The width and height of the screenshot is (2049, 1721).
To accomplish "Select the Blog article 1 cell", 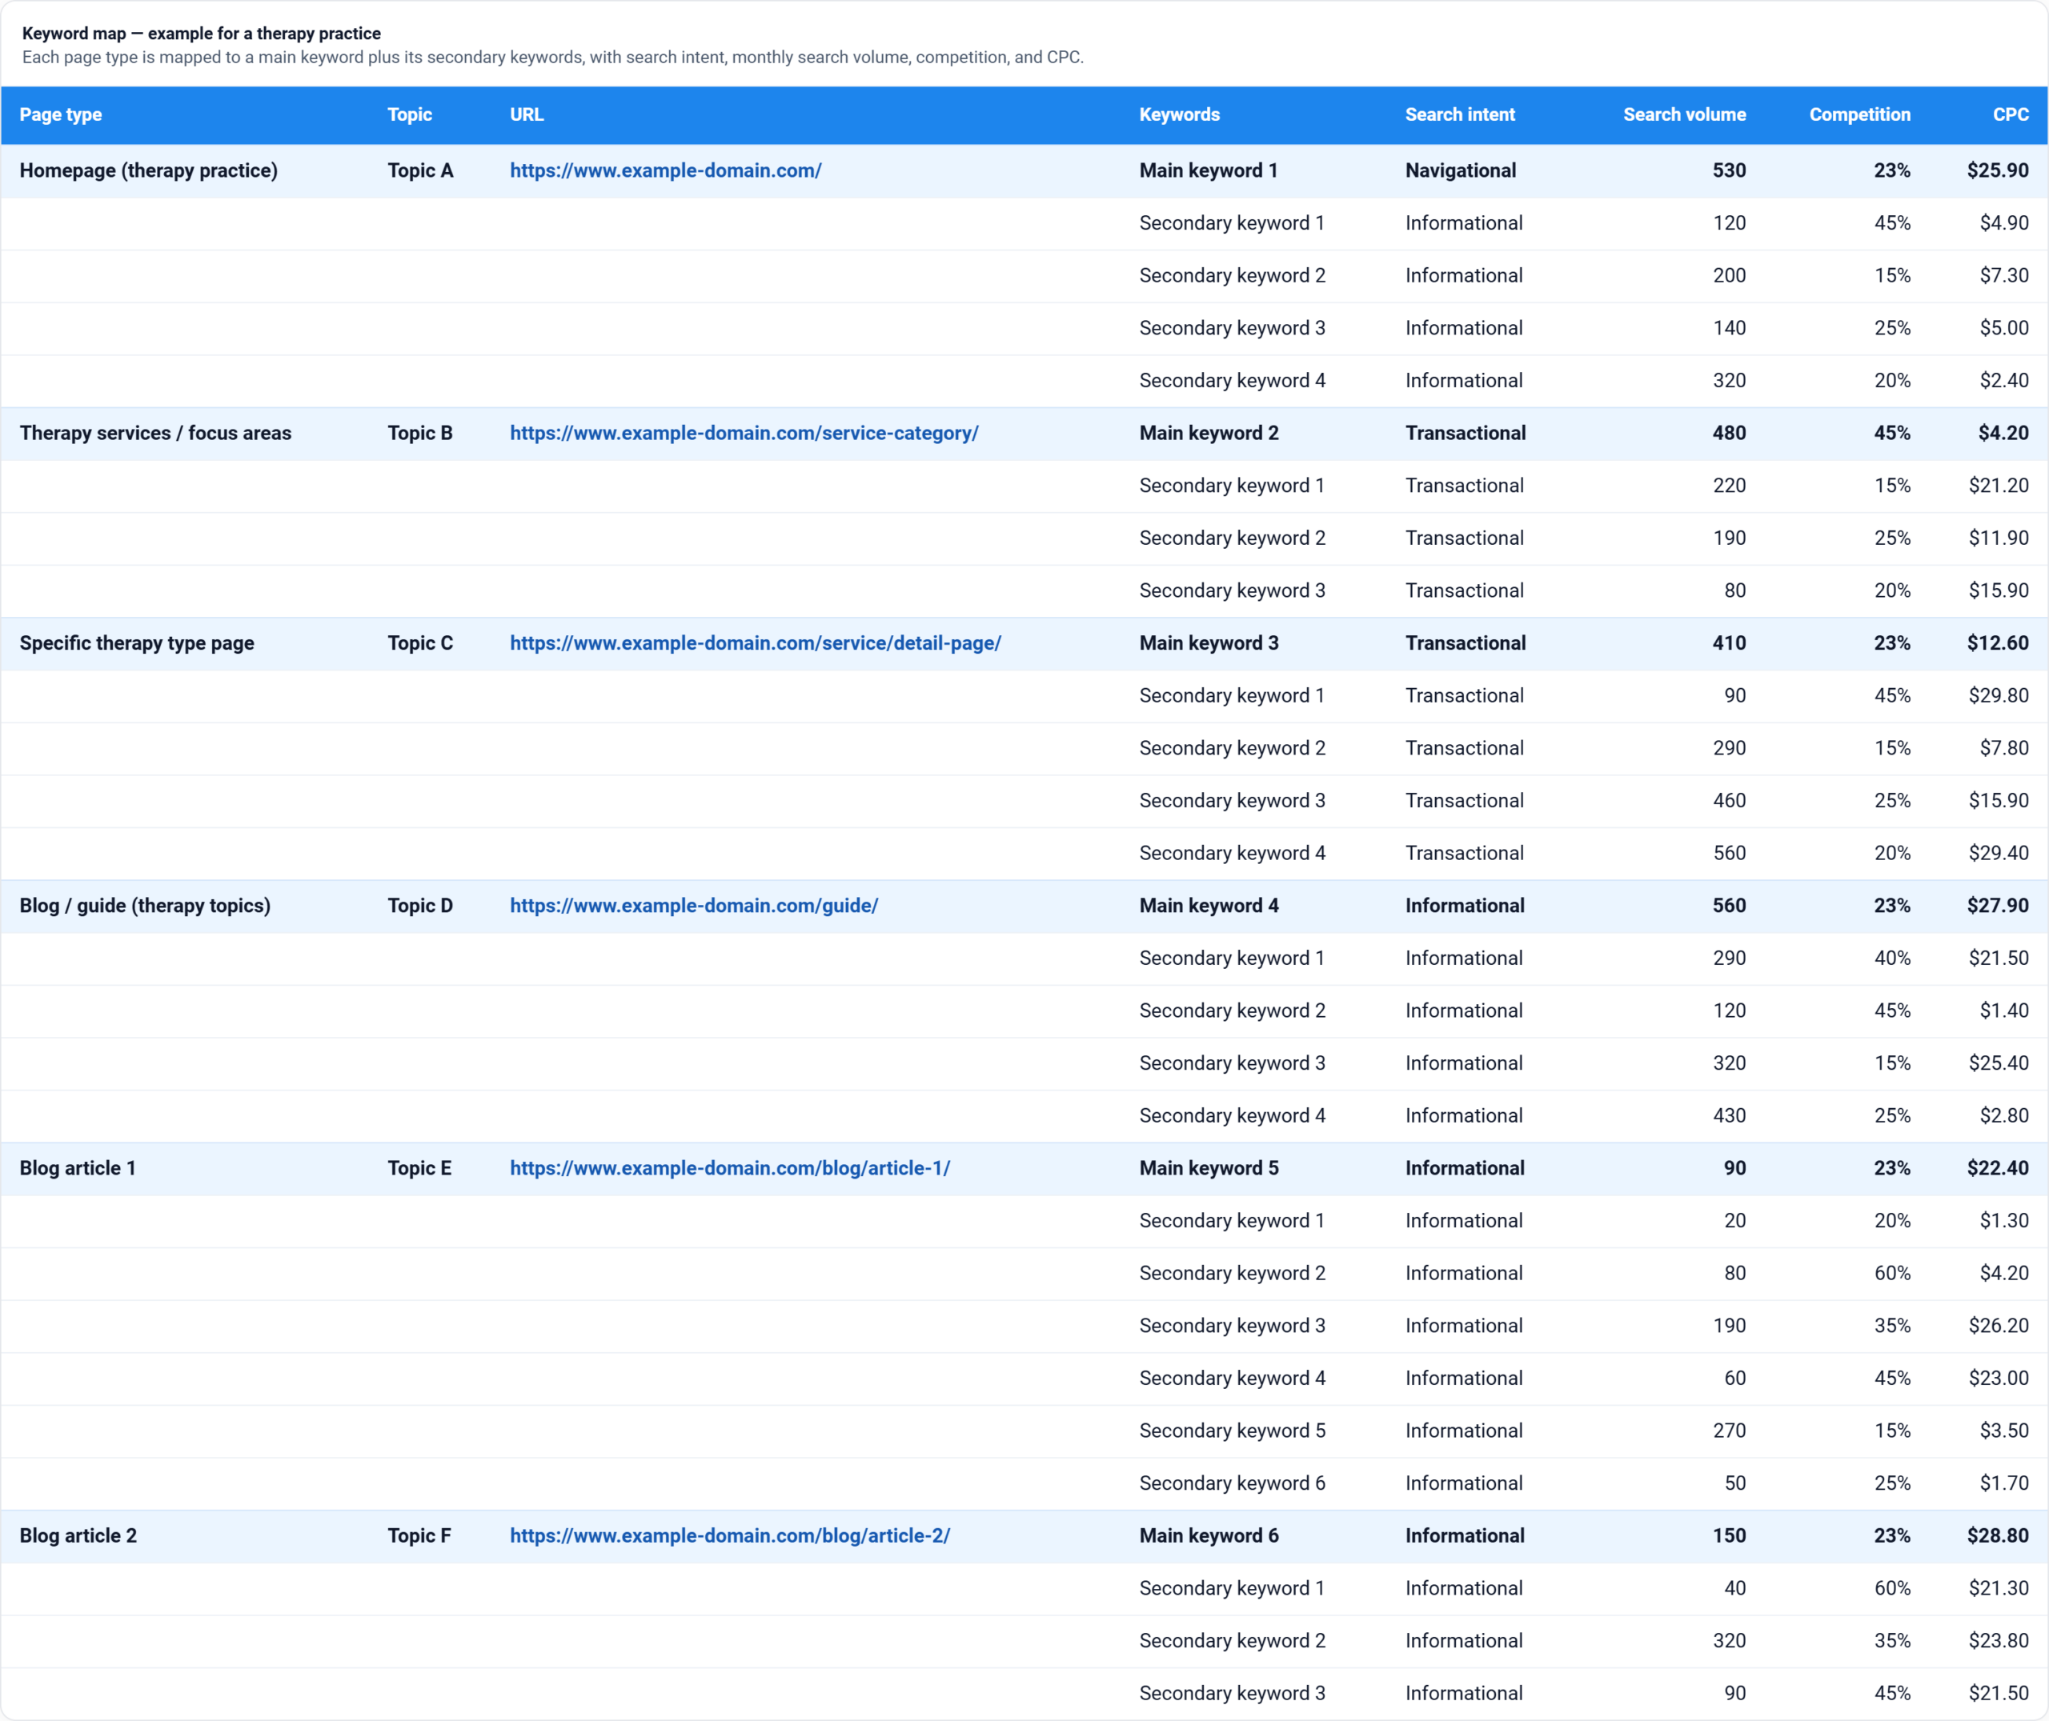I will pos(78,1168).
